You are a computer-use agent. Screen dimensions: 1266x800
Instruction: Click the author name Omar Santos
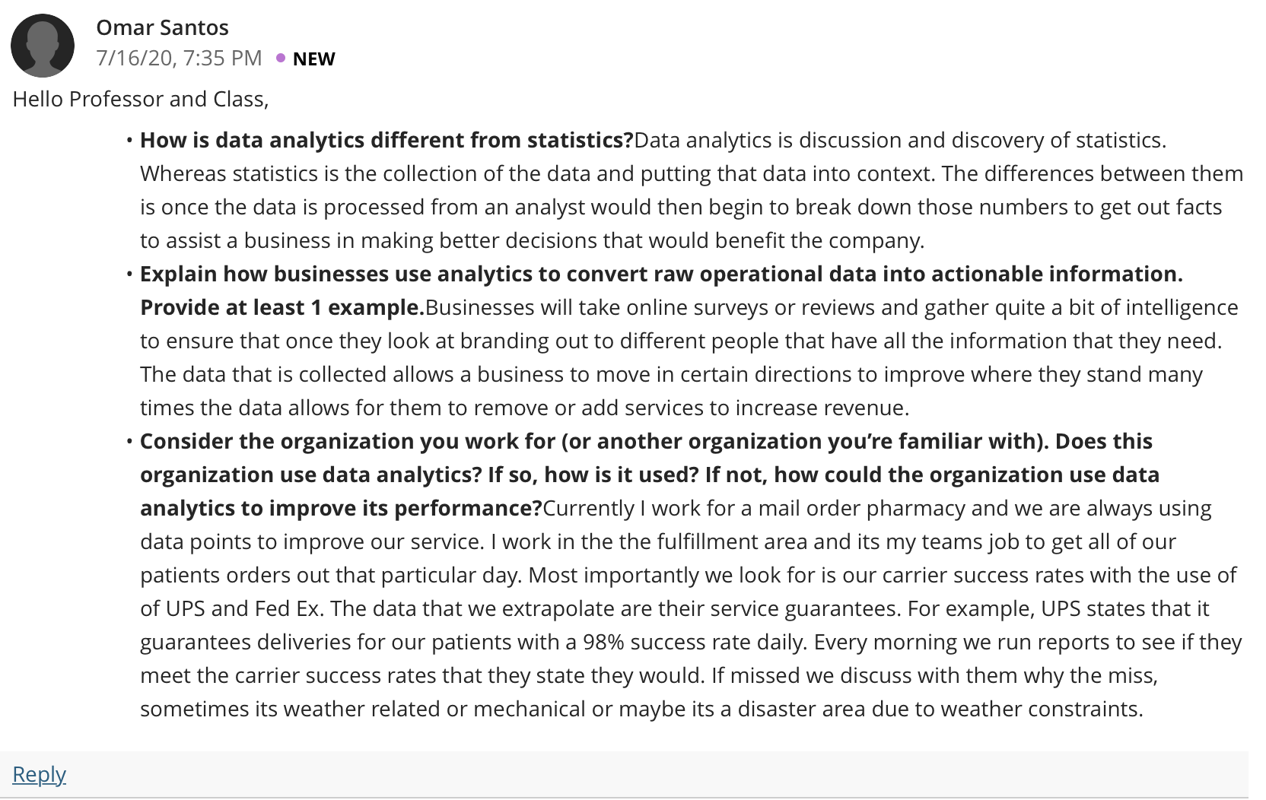coord(162,27)
